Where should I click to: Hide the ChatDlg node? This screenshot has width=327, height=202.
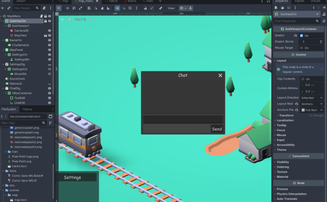(50, 88)
